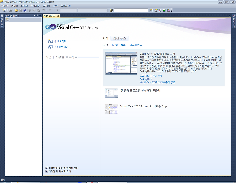Screen dimensions: 236x183
Task: Select the 시작 main tab
Action: 105,39
